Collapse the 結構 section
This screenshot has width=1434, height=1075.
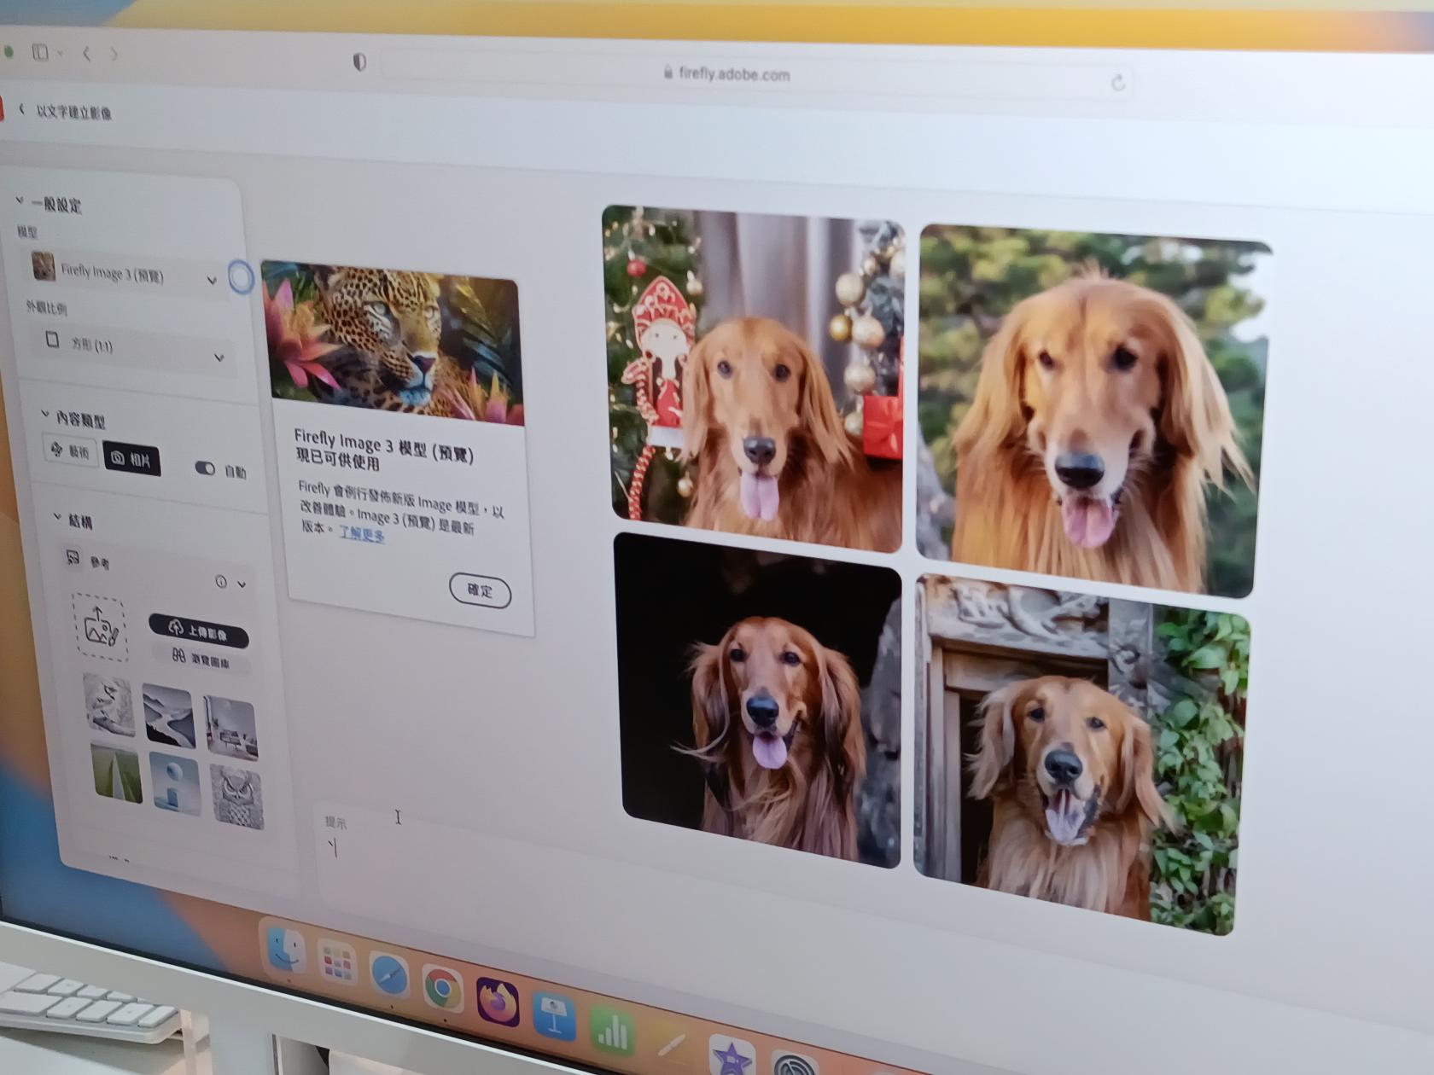click(57, 518)
